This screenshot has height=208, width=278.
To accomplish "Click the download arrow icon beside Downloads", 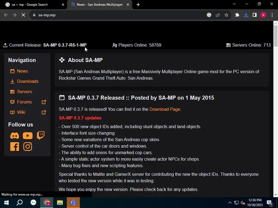I will (12, 81).
